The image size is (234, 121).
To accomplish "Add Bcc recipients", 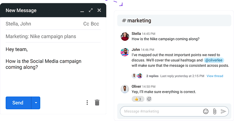I will 95,24.
